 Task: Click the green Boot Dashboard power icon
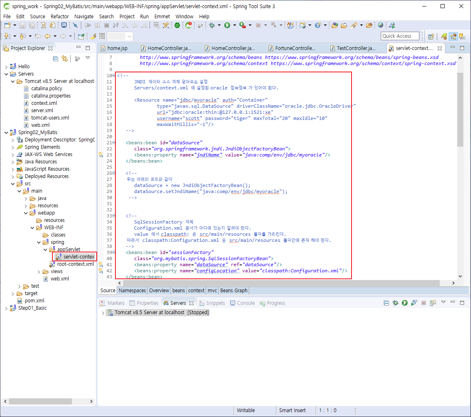177,26
